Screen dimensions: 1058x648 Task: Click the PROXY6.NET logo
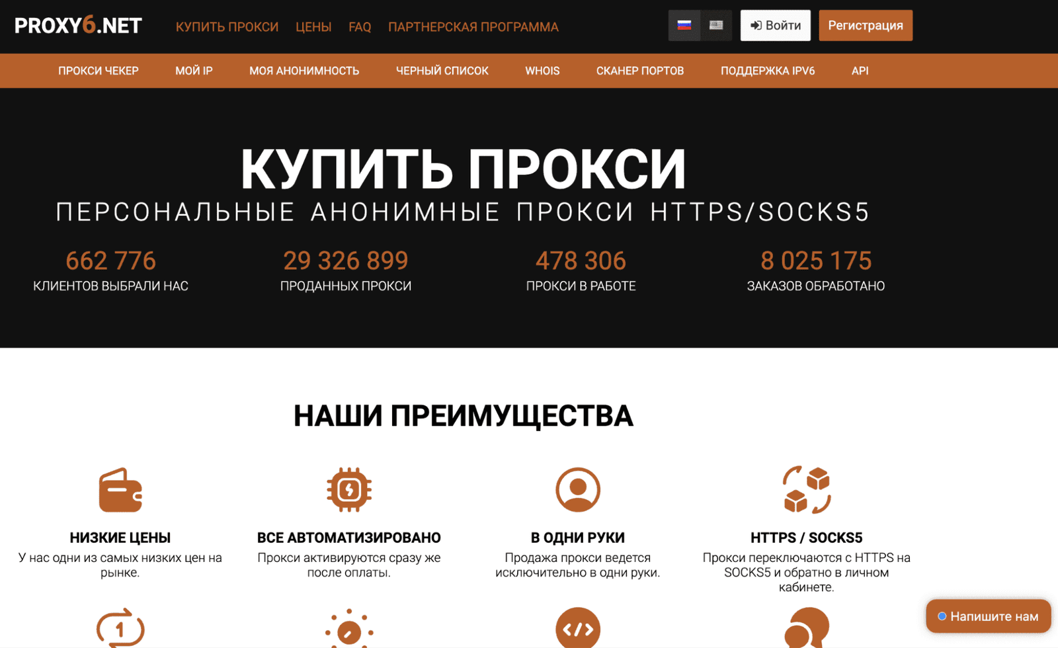pyautogui.click(x=78, y=26)
